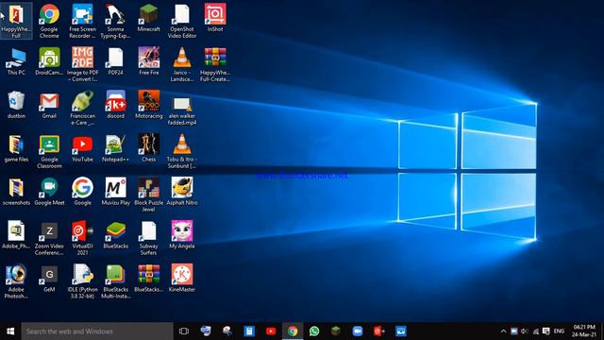
Task: Switch to Chrome in the taskbar
Action: click(293, 331)
